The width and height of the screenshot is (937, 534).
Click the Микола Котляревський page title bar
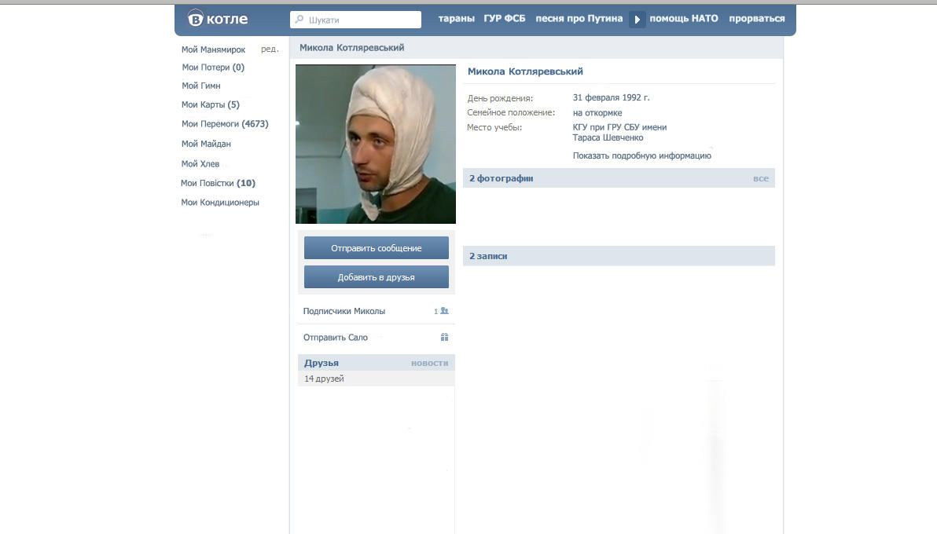click(x=537, y=48)
